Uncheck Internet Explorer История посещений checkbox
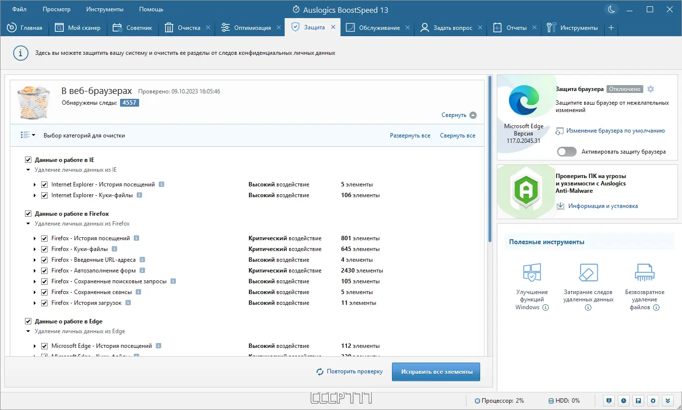Screen dimensions: 682x410 coord(45,184)
